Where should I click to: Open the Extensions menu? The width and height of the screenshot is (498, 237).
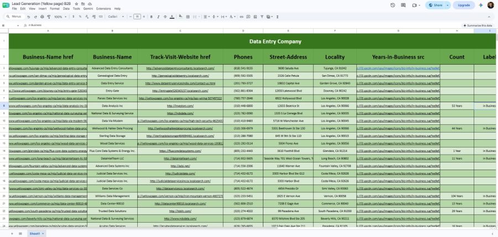pos(103,9)
